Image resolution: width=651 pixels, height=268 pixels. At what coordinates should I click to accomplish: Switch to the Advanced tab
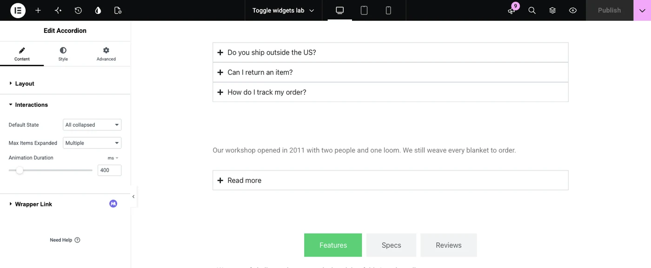(x=106, y=54)
